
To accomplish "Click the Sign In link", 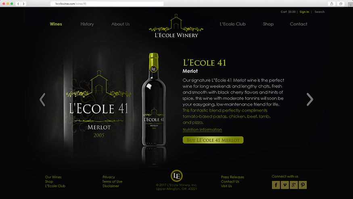I will (x=304, y=12).
